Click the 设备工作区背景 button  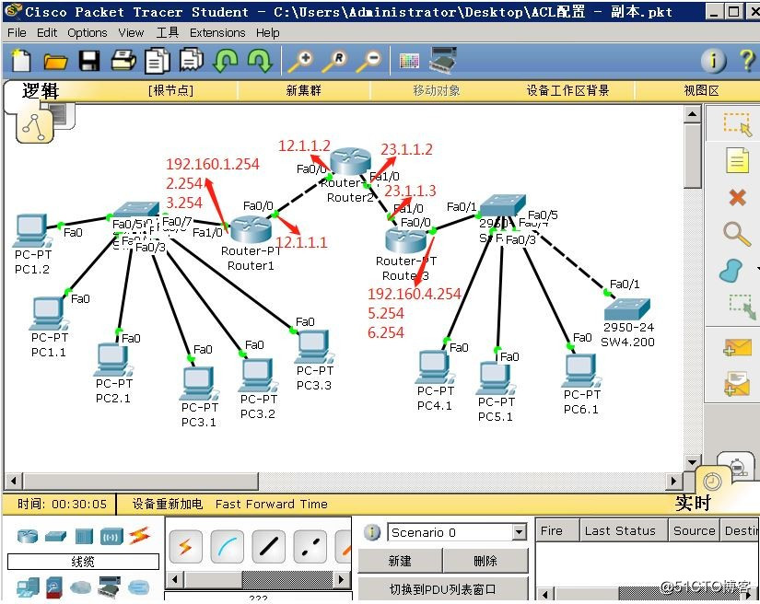(568, 90)
